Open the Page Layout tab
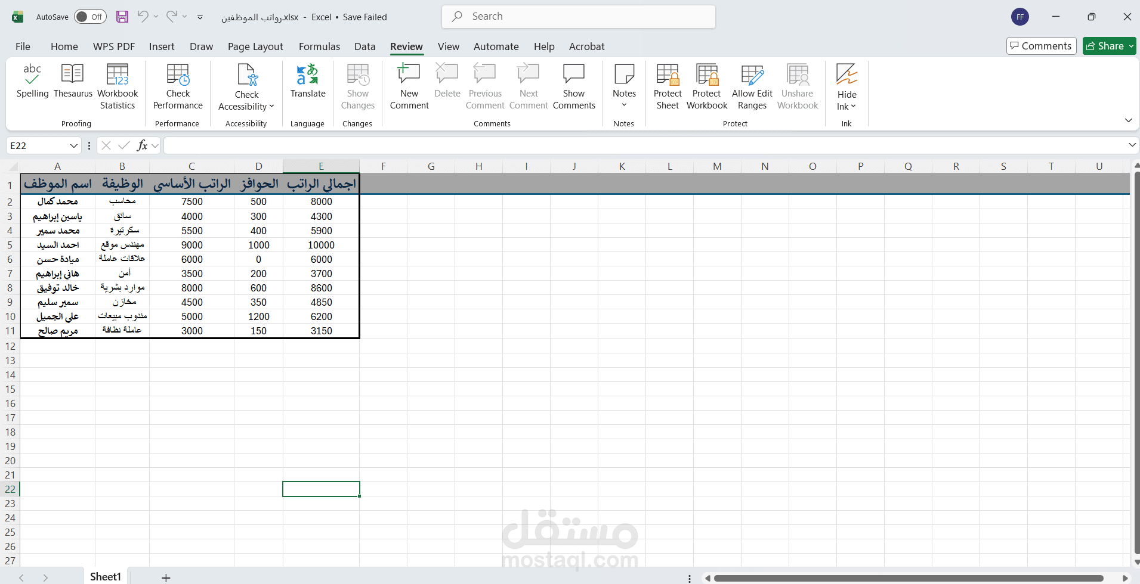The image size is (1140, 584). (255, 46)
